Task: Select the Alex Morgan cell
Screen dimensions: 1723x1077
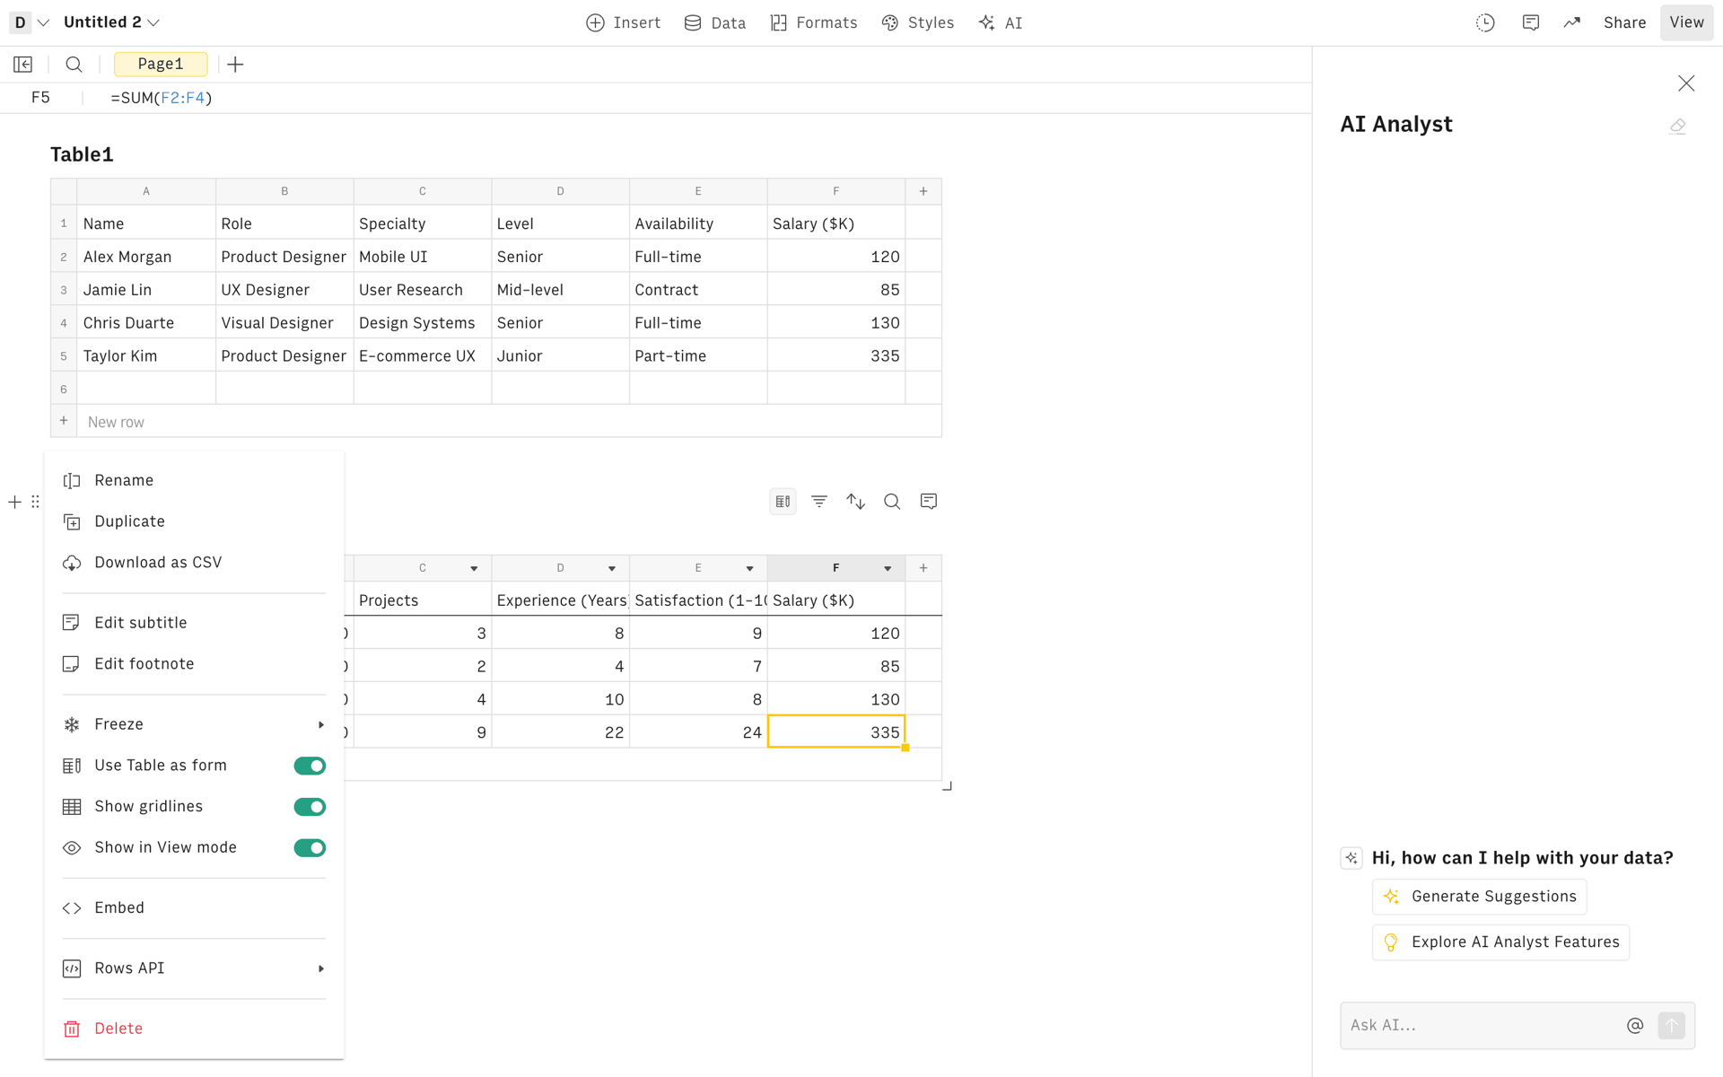Action: click(x=146, y=257)
